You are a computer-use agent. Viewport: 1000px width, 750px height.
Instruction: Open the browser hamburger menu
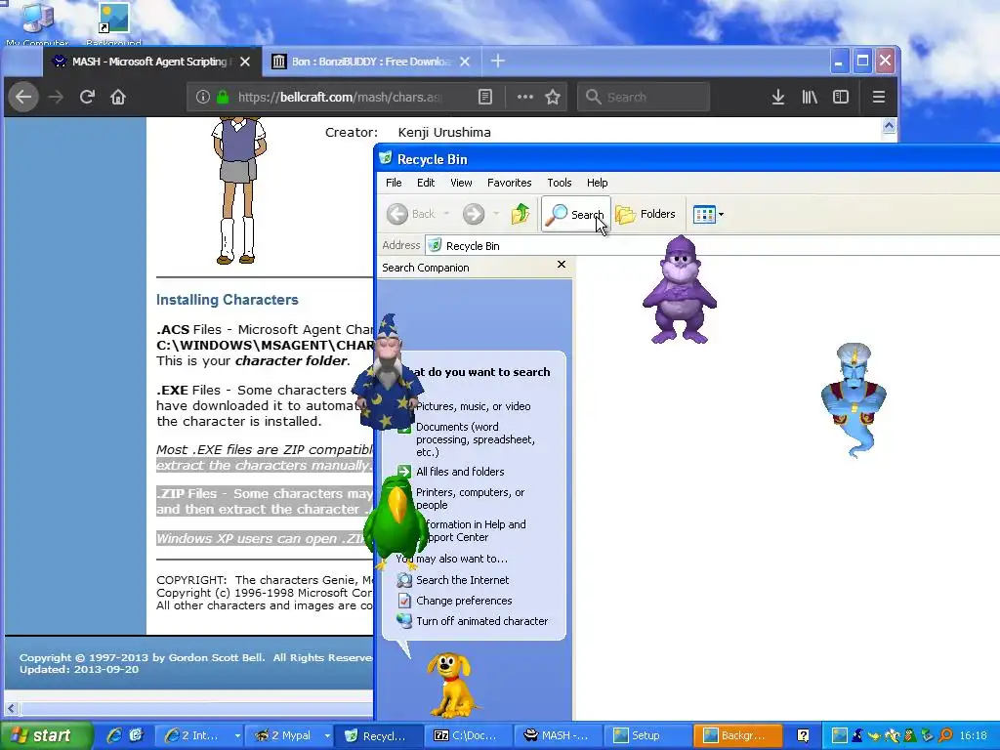879,97
